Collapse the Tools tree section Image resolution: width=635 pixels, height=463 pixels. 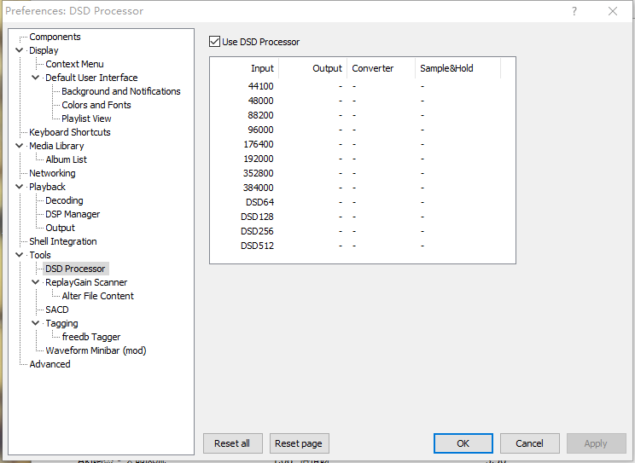tap(20, 255)
